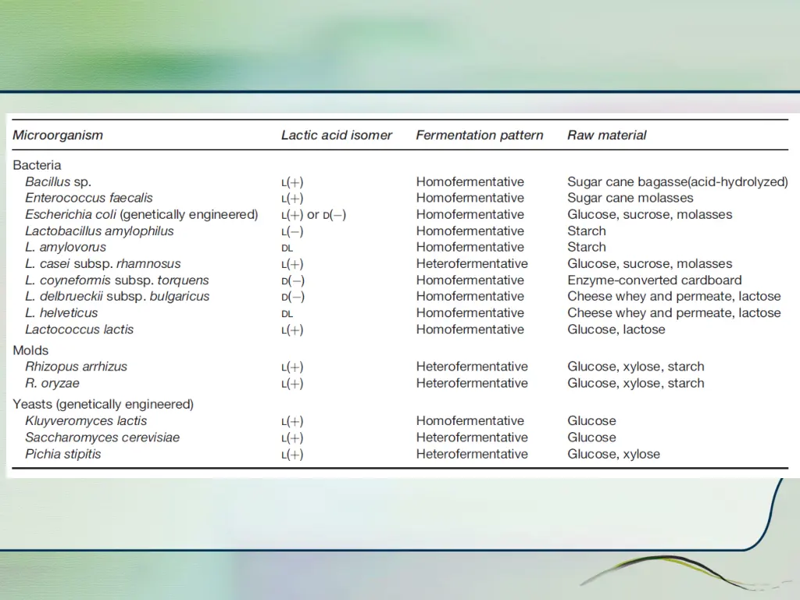Screen dimensions: 800x600
Task: Click "Glucose, lactose" raw material cell
Action: pyautogui.click(x=616, y=330)
